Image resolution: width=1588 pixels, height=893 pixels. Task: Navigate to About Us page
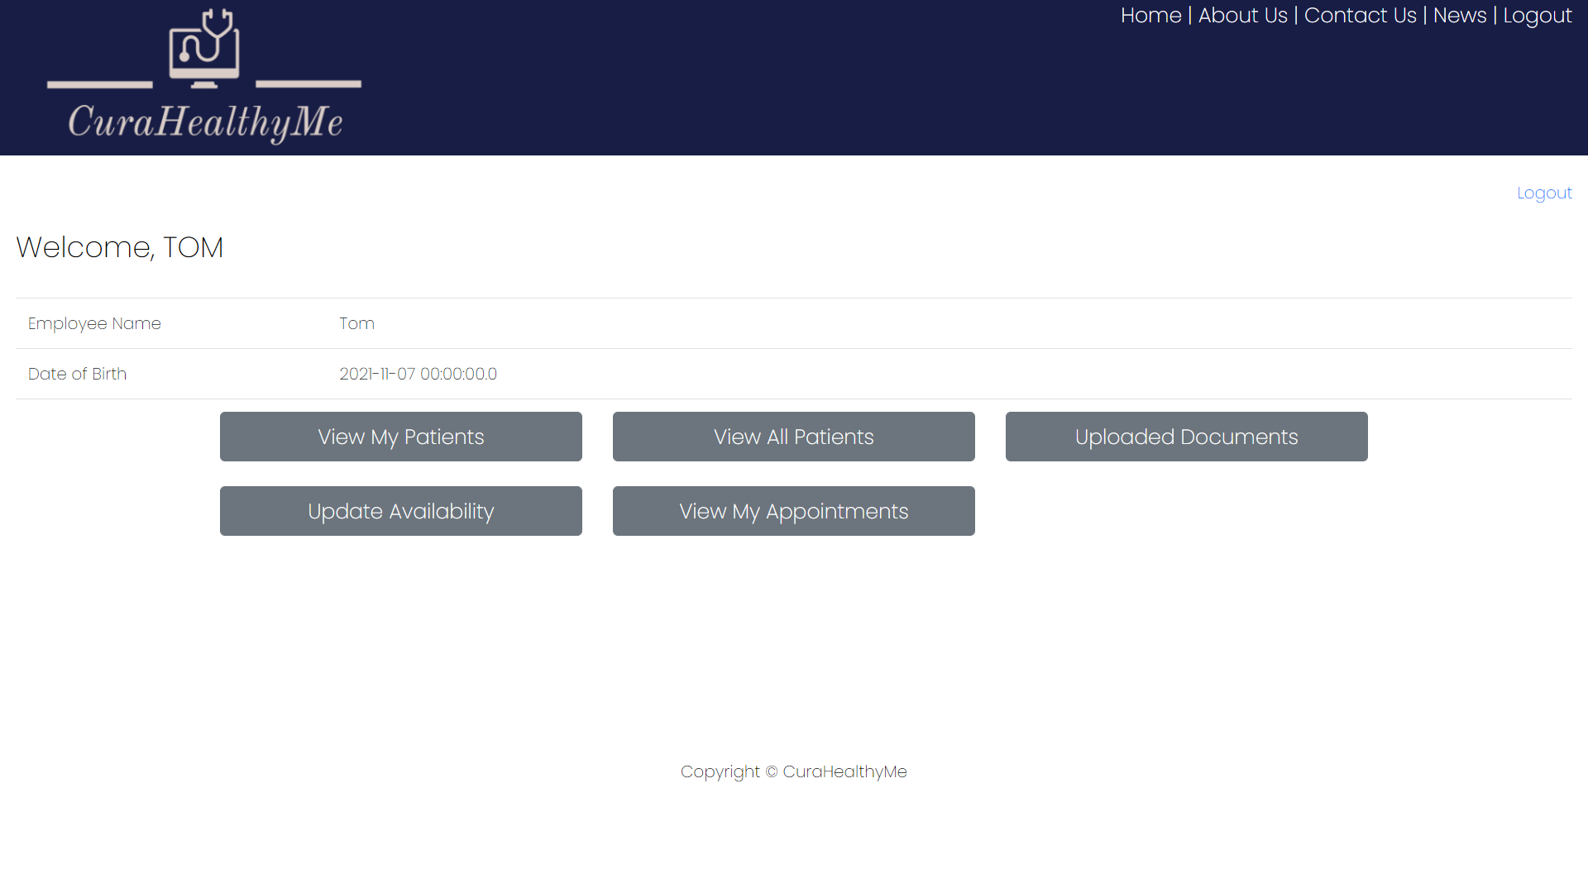pyautogui.click(x=1243, y=15)
